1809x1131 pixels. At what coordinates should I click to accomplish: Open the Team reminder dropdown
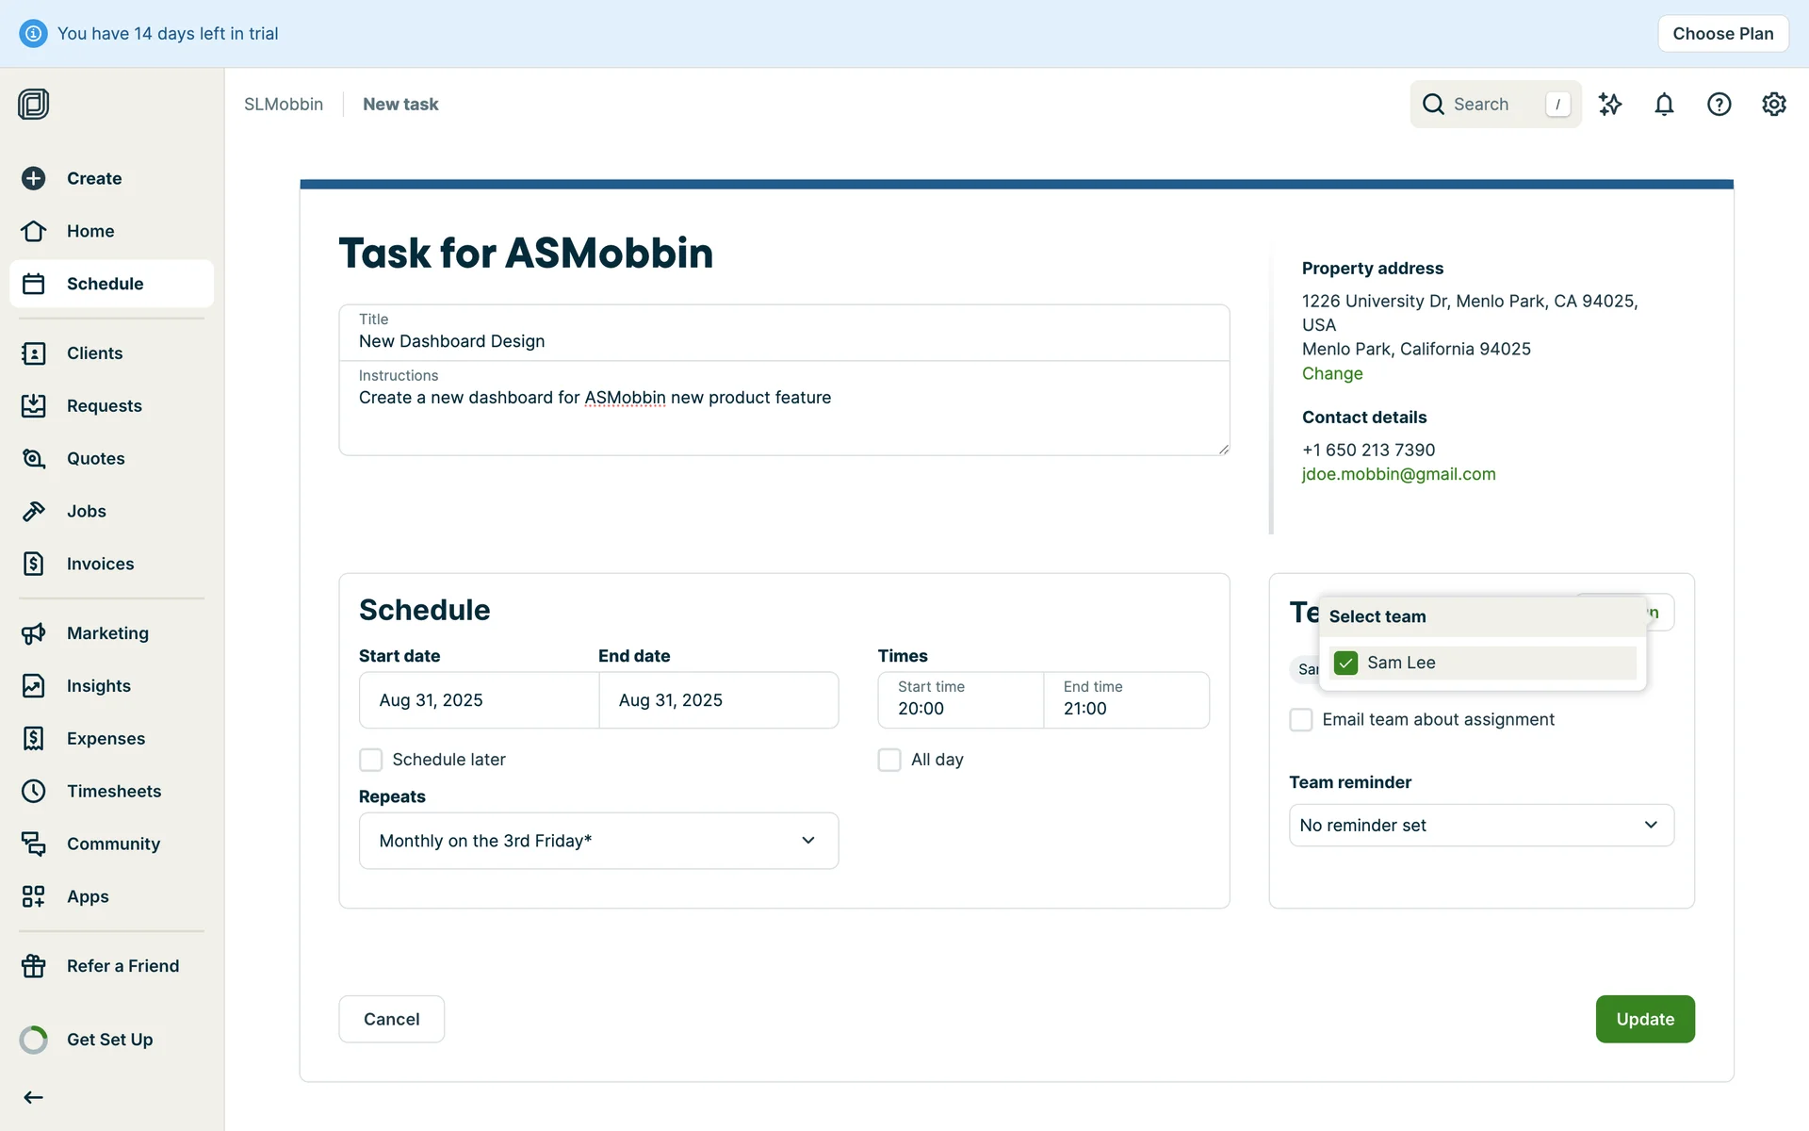point(1480,825)
